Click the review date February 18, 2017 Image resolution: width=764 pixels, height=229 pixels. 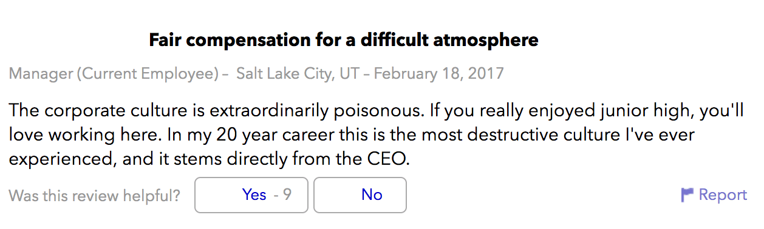438,74
